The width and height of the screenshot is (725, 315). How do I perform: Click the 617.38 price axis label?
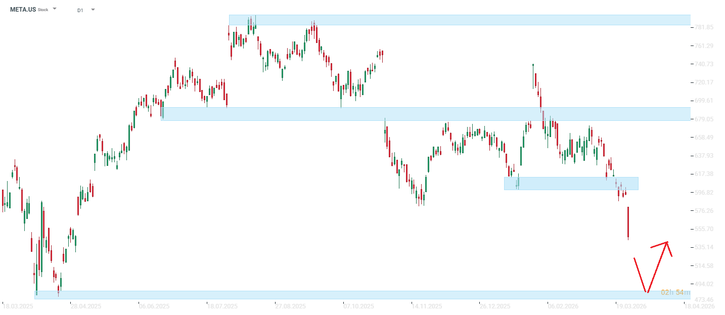(x=703, y=174)
